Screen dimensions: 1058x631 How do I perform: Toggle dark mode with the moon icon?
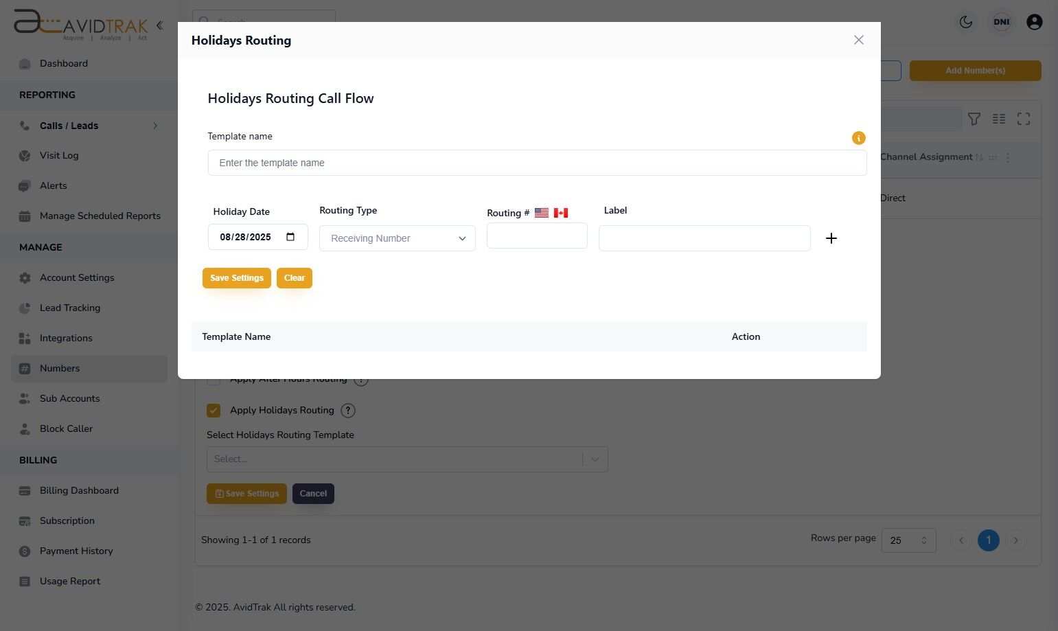965,21
